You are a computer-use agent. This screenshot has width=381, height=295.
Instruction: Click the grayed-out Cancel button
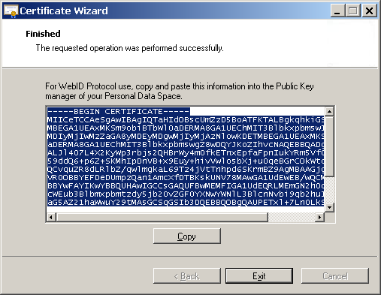click(335, 275)
